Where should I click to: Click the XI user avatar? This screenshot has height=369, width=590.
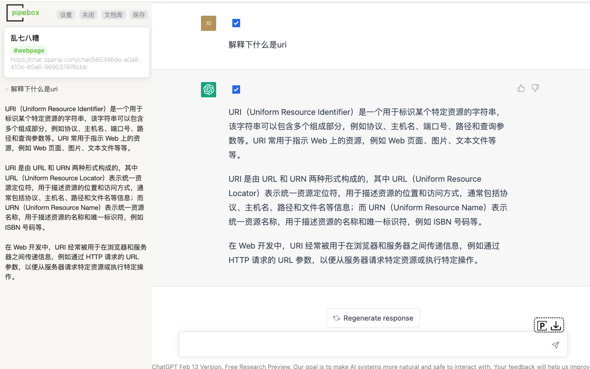point(208,23)
